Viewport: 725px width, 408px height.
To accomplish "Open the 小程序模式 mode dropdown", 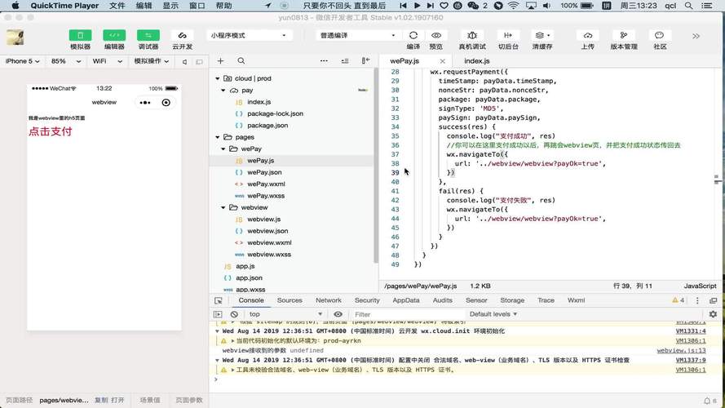I will pos(250,35).
